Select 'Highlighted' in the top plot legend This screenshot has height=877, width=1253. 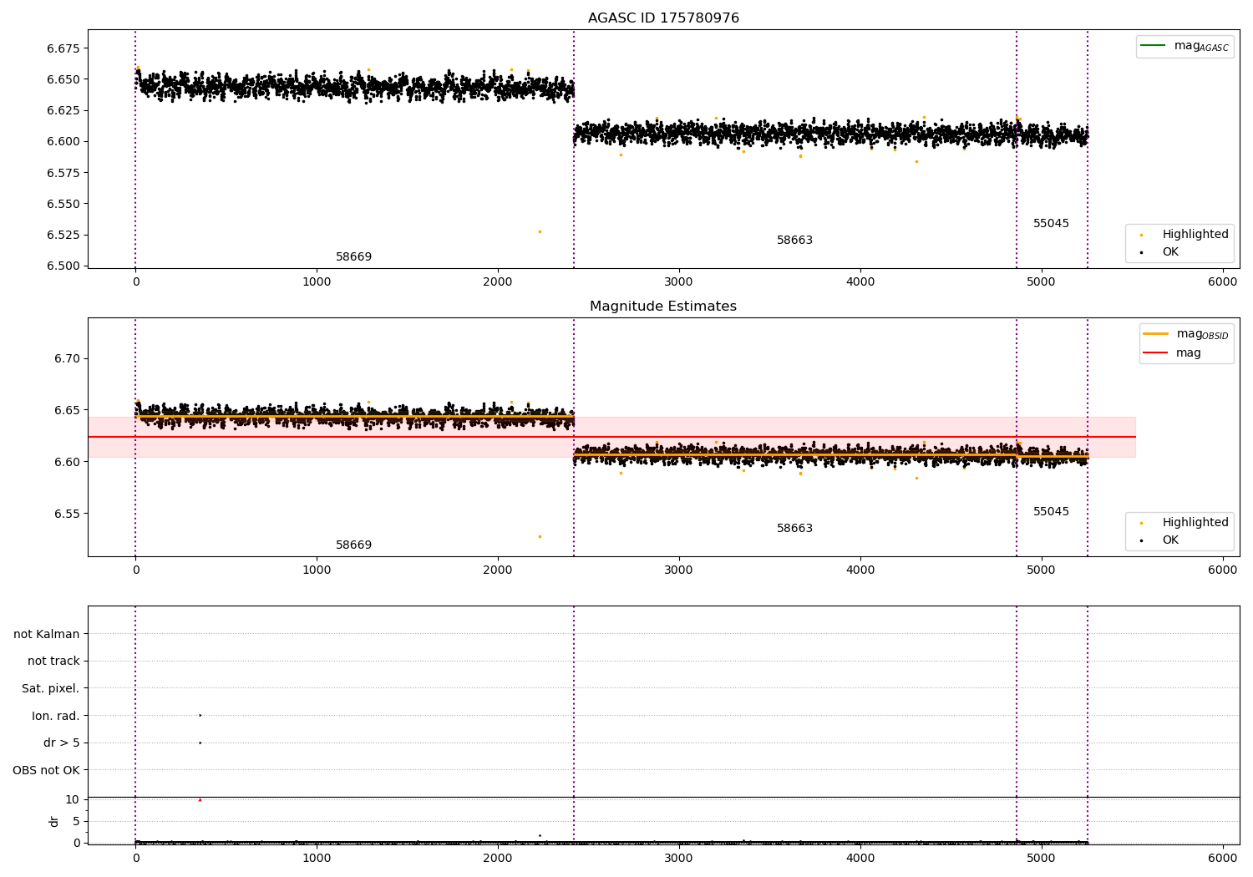pos(1195,234)
